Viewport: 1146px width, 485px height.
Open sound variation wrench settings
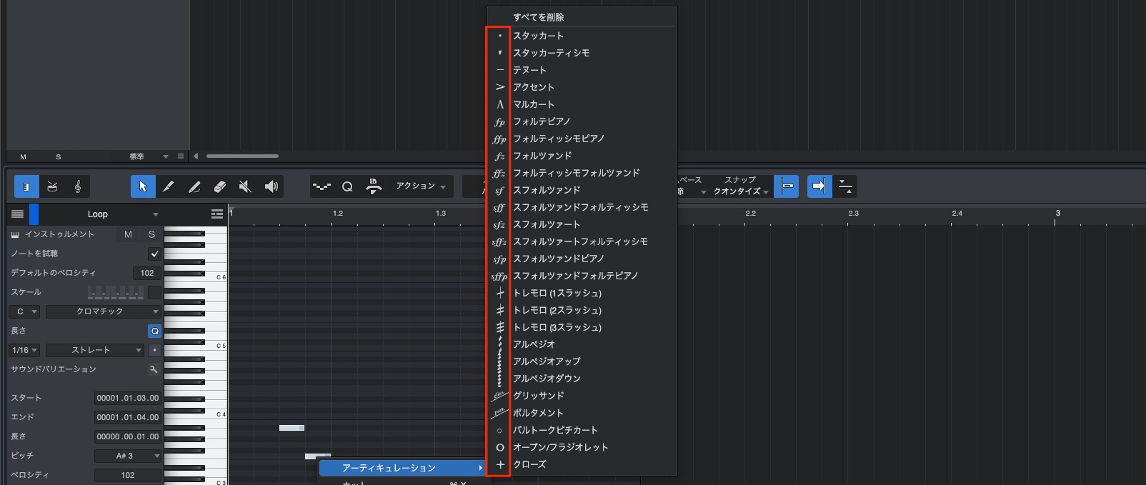click(154, 369)
